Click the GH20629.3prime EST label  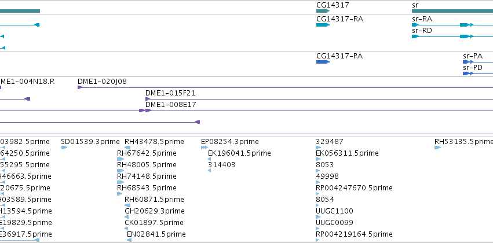click(x=154, y=211)
